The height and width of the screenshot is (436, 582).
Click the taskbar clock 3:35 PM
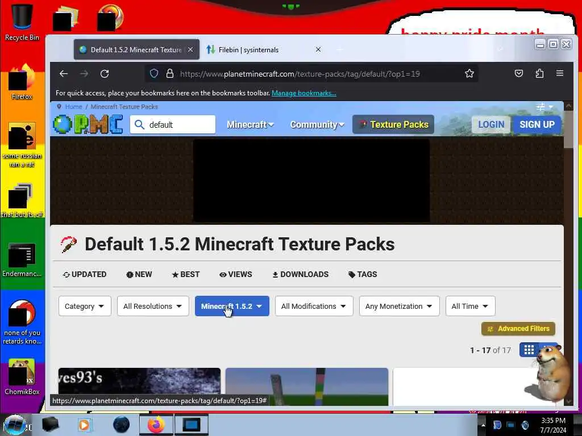point(553,421)
